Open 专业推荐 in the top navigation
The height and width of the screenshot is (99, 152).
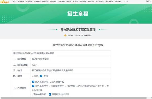(118, 1)
